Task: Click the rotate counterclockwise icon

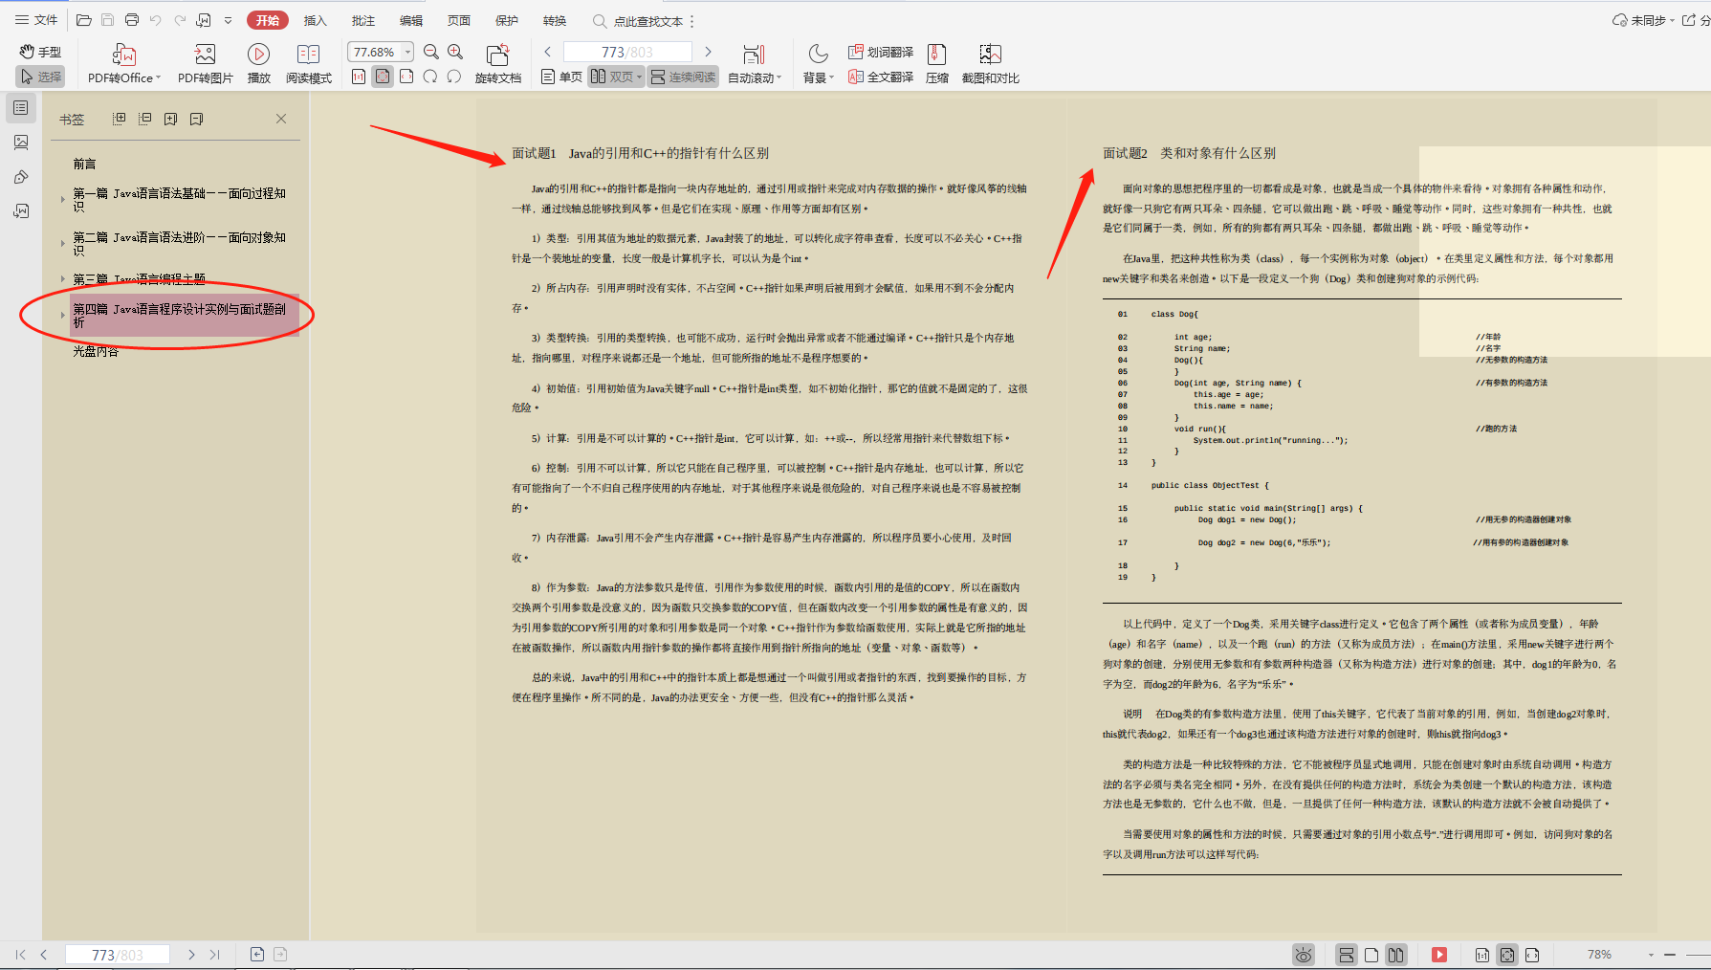Action: (430, 77)
